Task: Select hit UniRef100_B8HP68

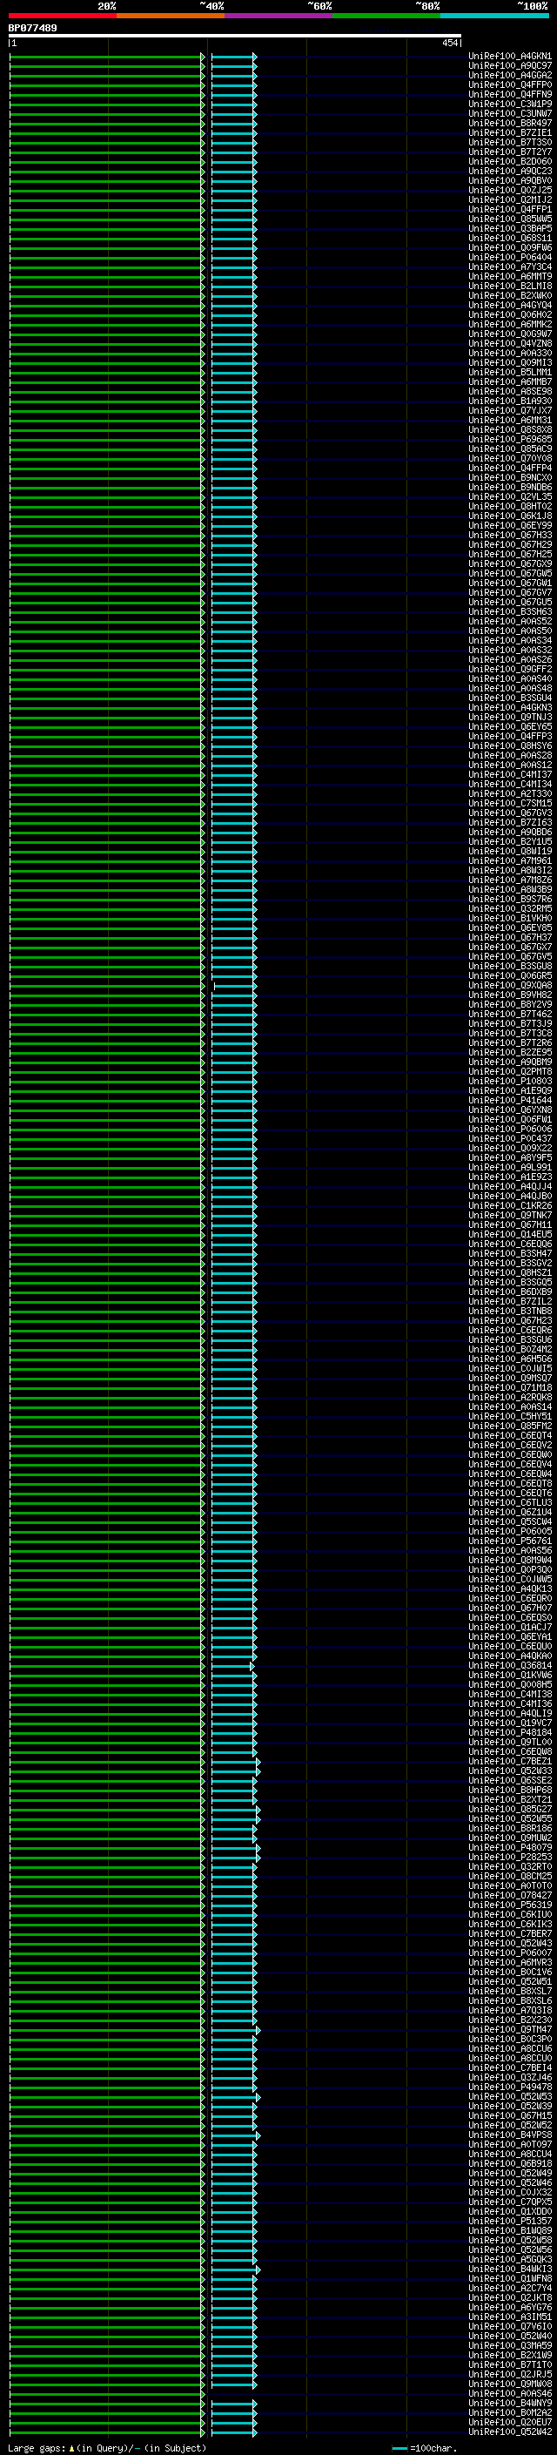Action: 509,1790
